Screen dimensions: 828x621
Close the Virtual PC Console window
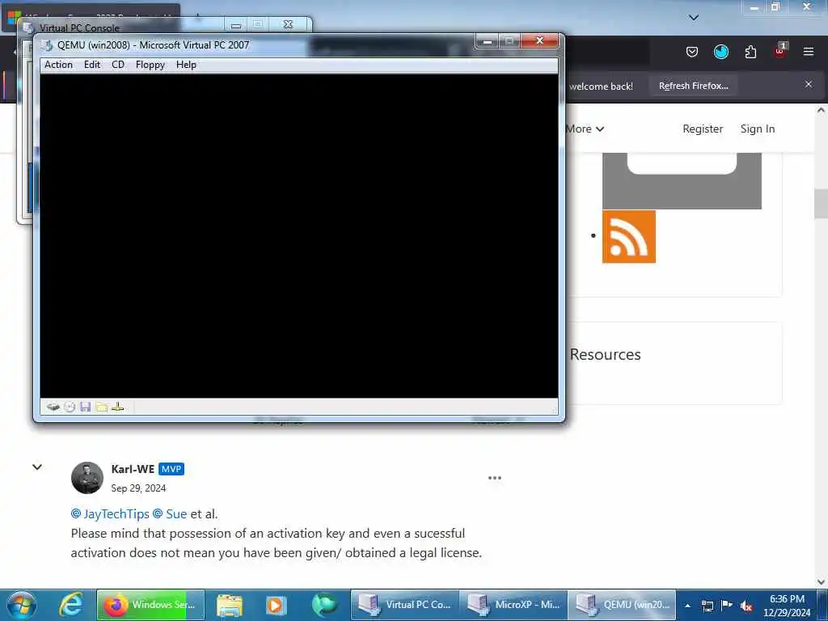point(289,24)
